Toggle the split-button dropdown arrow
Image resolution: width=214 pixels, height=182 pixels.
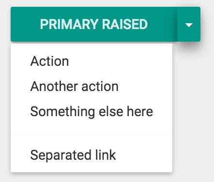pyautogui.click(x=189, y=24)
